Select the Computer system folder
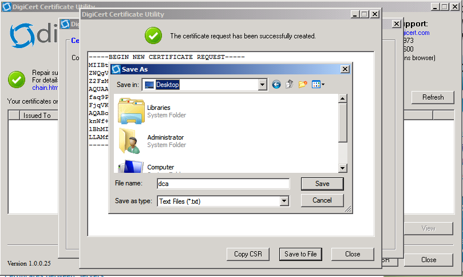This screenshot has width=463, height=277. pyautogui.click(x=160, y=167)
